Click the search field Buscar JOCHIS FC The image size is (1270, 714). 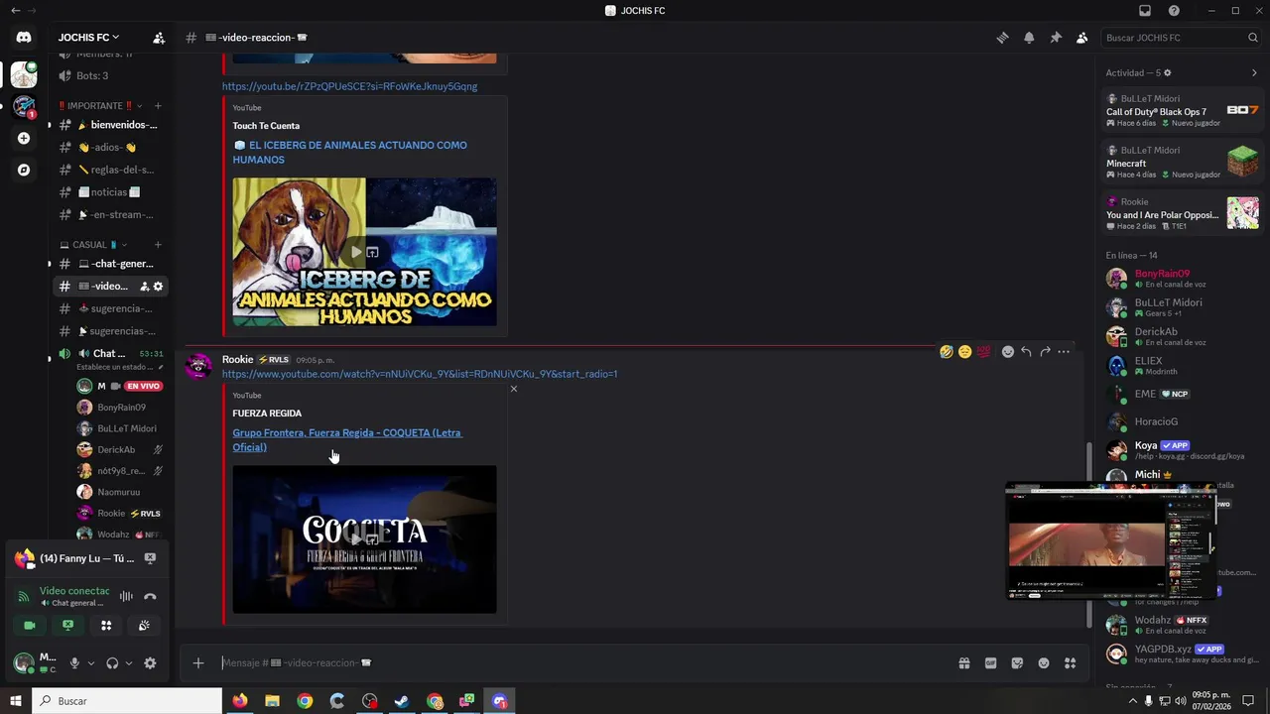(1181, 38)
